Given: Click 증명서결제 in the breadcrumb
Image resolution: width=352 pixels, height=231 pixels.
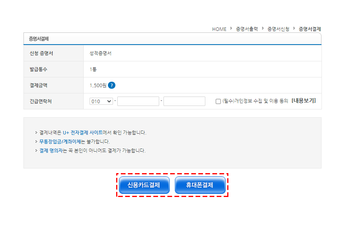Looking at the screenshot, I should [310, 29].
